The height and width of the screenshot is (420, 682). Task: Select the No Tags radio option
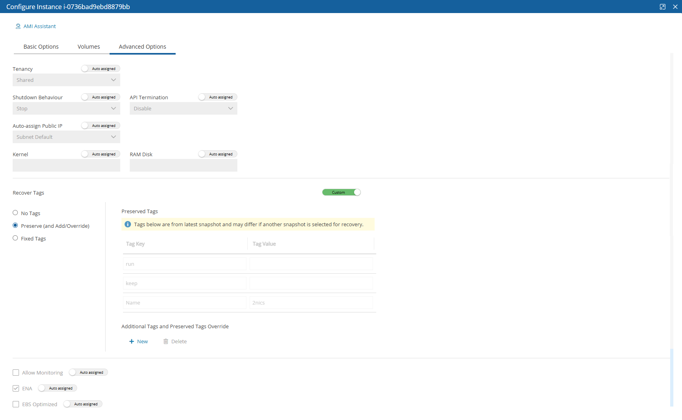pyautogui.click(x=15, y=213)
